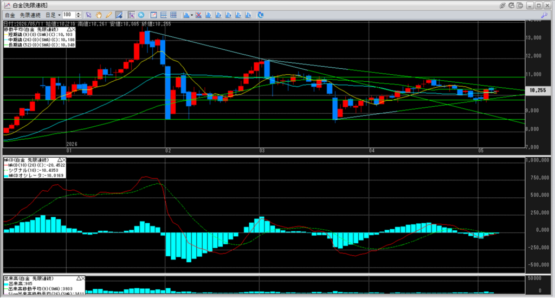Click the 先限連続 contract menu item
This screenshot has height=298, width=555.
(x=30, y=15)
